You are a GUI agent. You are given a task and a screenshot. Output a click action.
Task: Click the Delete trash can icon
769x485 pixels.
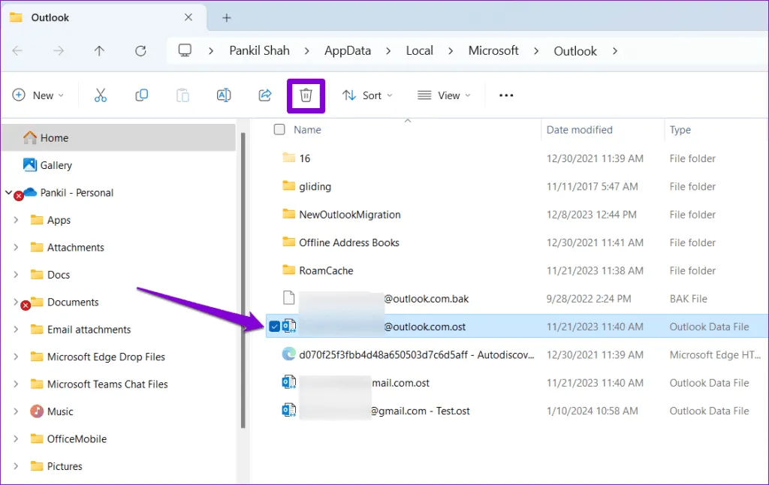[306, 95]
